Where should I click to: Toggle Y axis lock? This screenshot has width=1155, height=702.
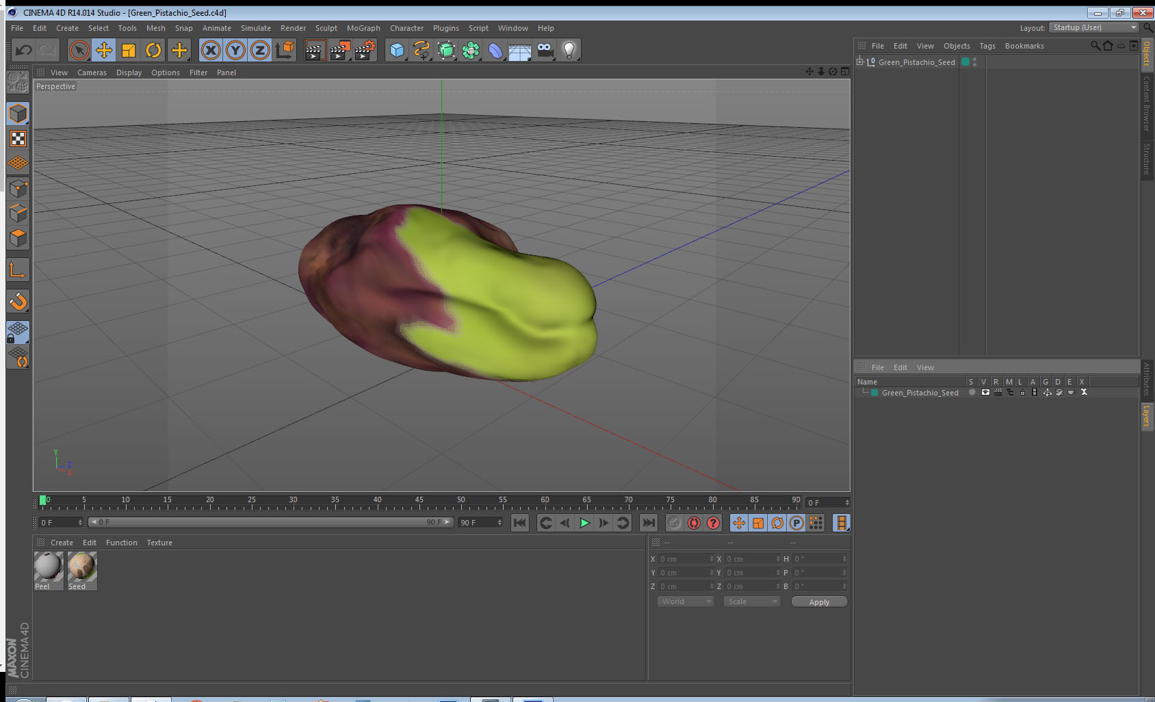tap(235, 50)
